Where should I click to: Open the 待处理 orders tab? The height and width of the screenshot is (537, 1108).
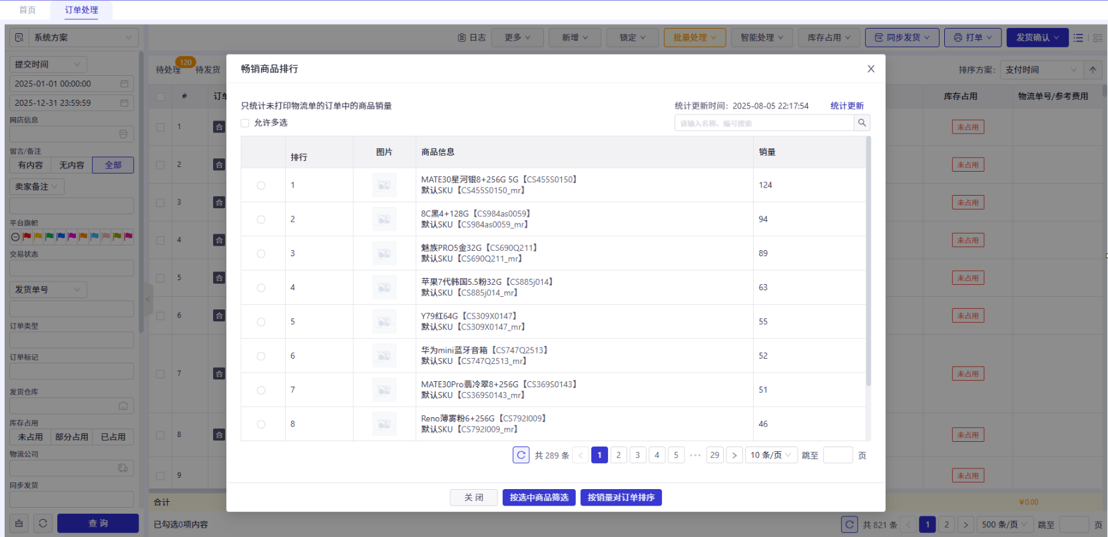point(168,70)
